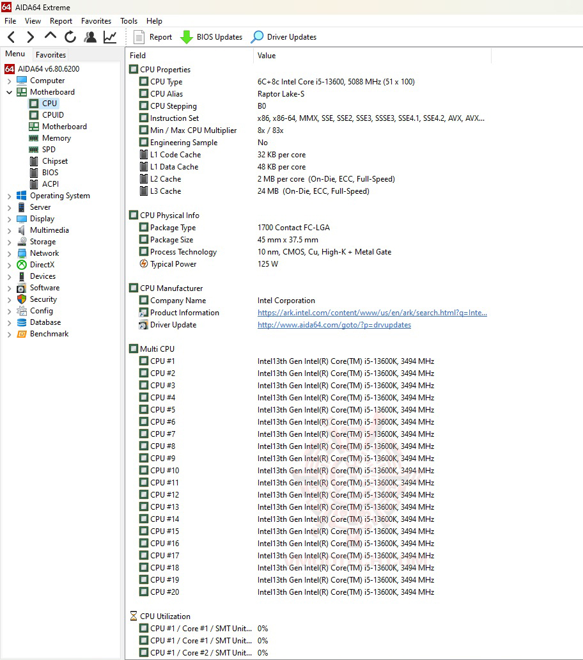Open Report from the toolbar
Screen dimensions: 583x660
click(x=153, y=37)
